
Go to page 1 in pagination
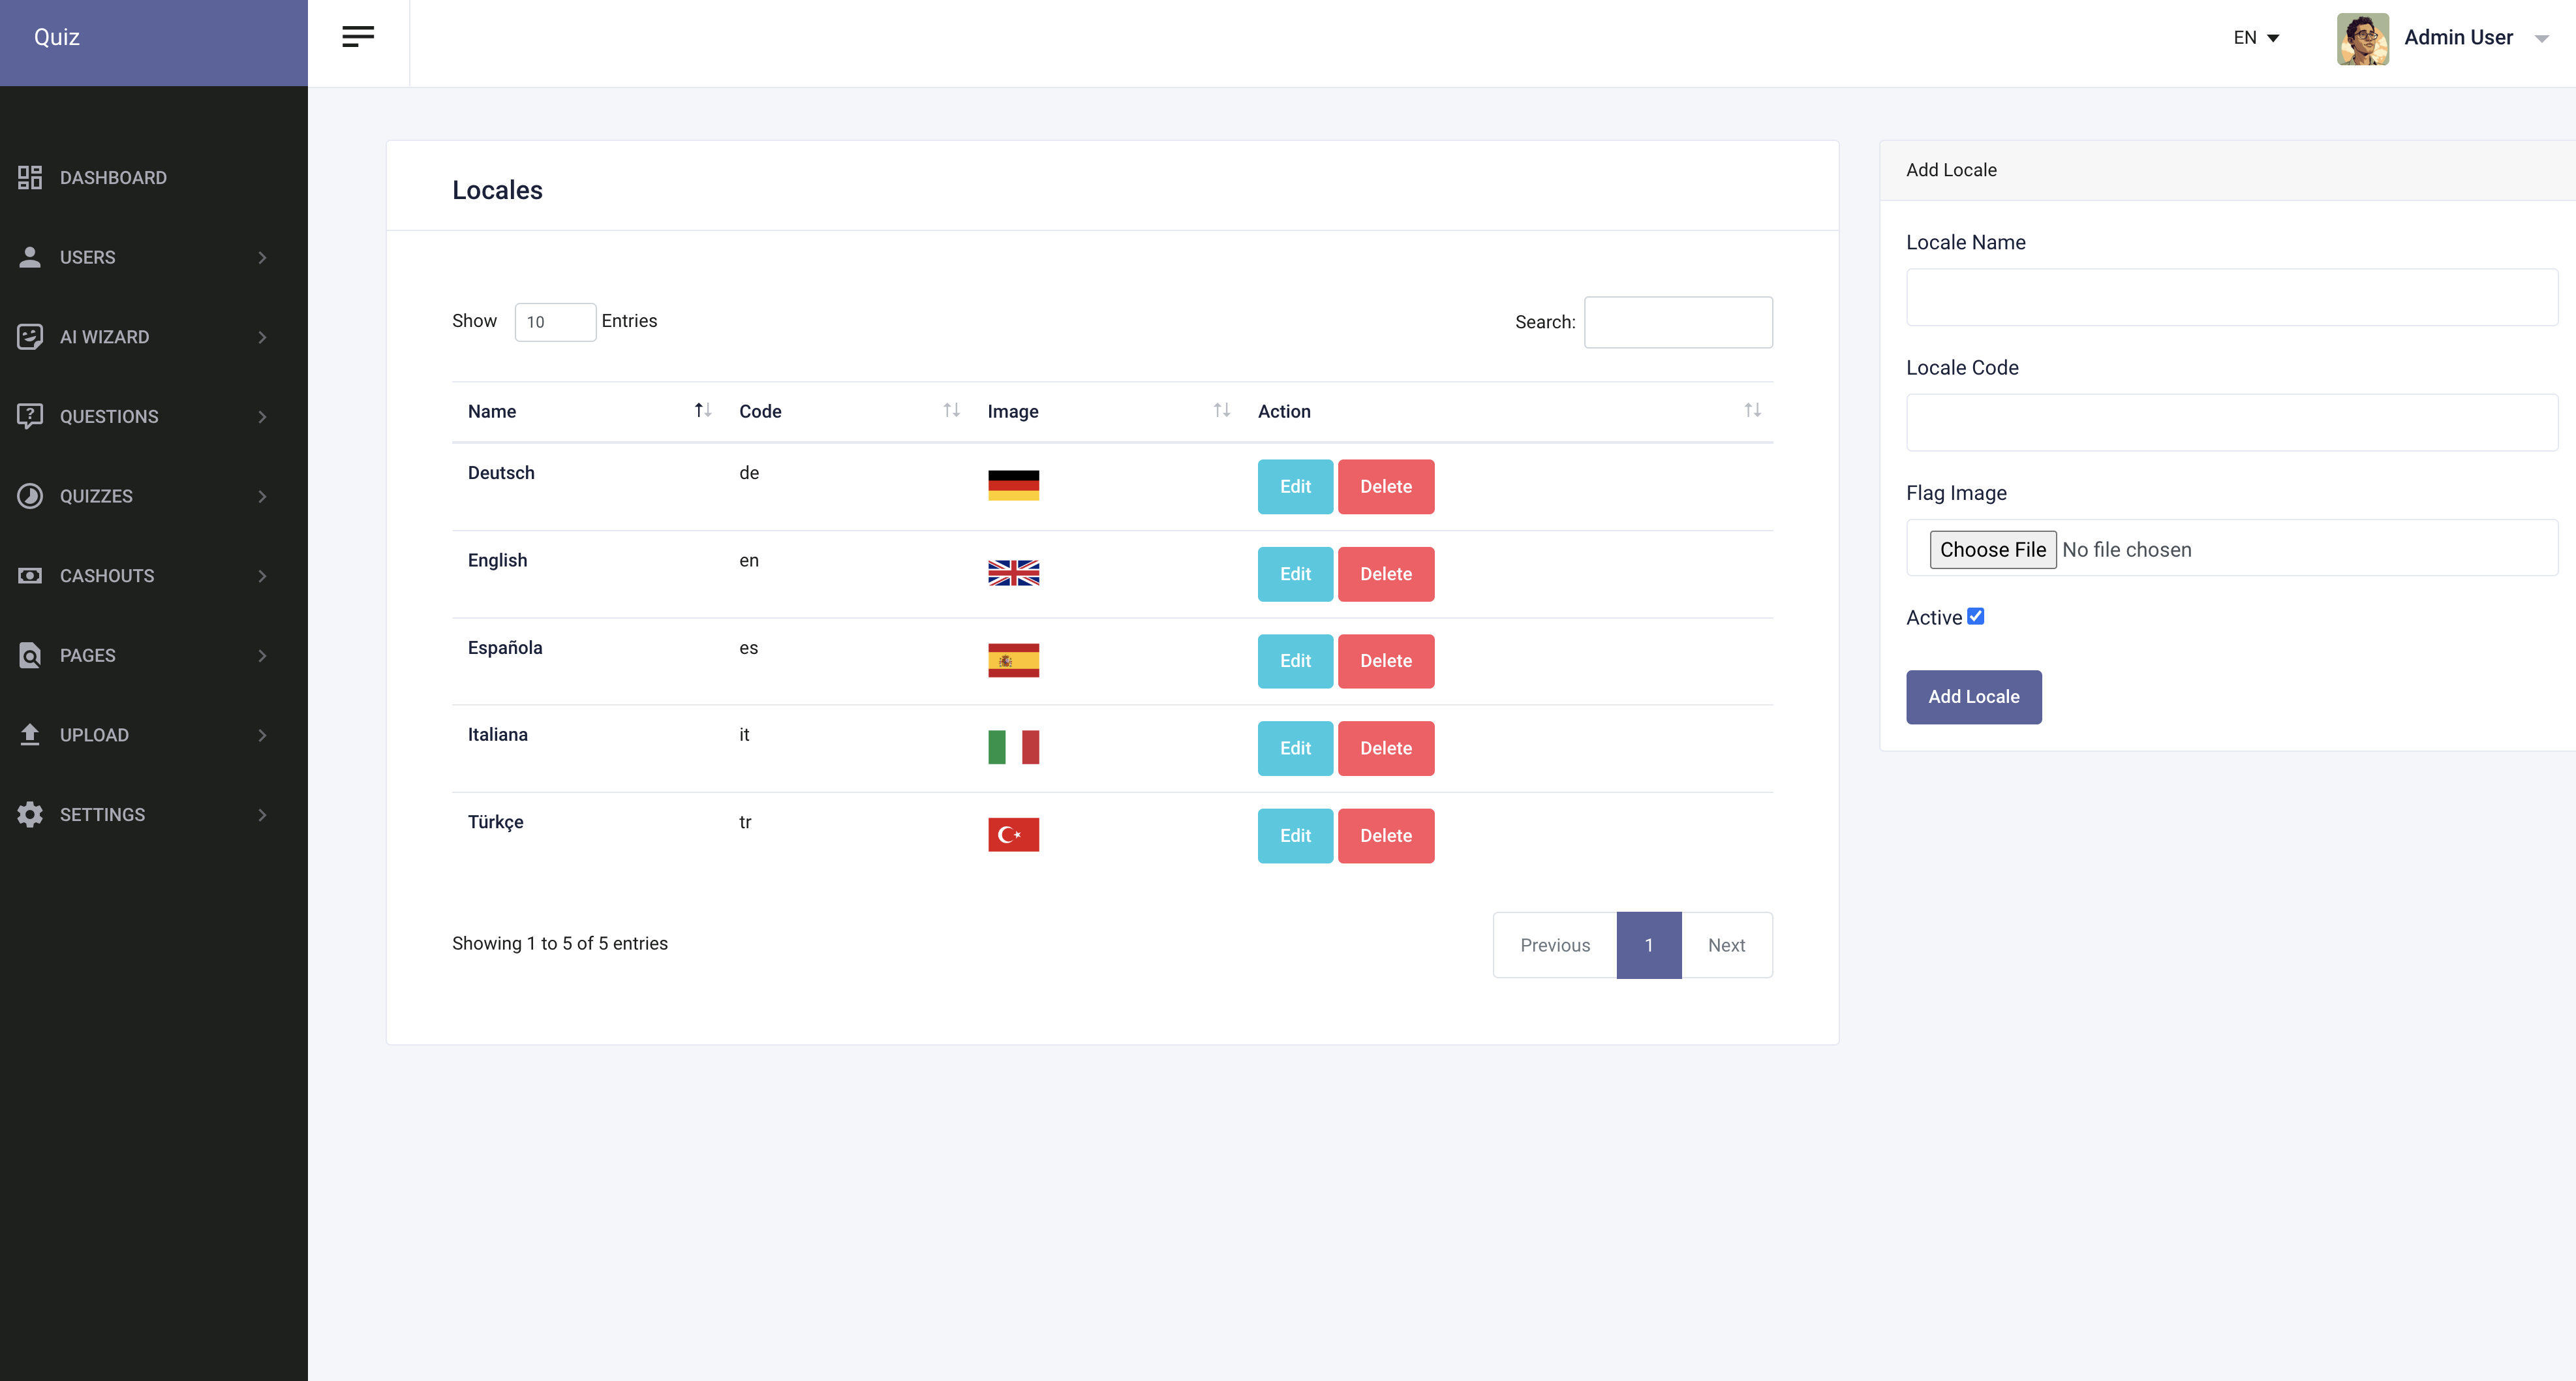[1648, 945]
